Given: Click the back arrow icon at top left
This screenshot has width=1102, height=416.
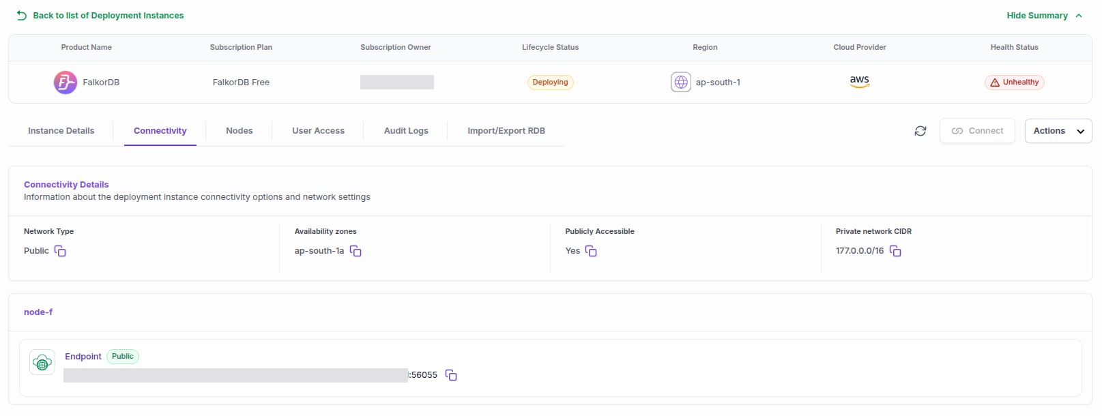Looking at the screenshot, I should 22,15.
